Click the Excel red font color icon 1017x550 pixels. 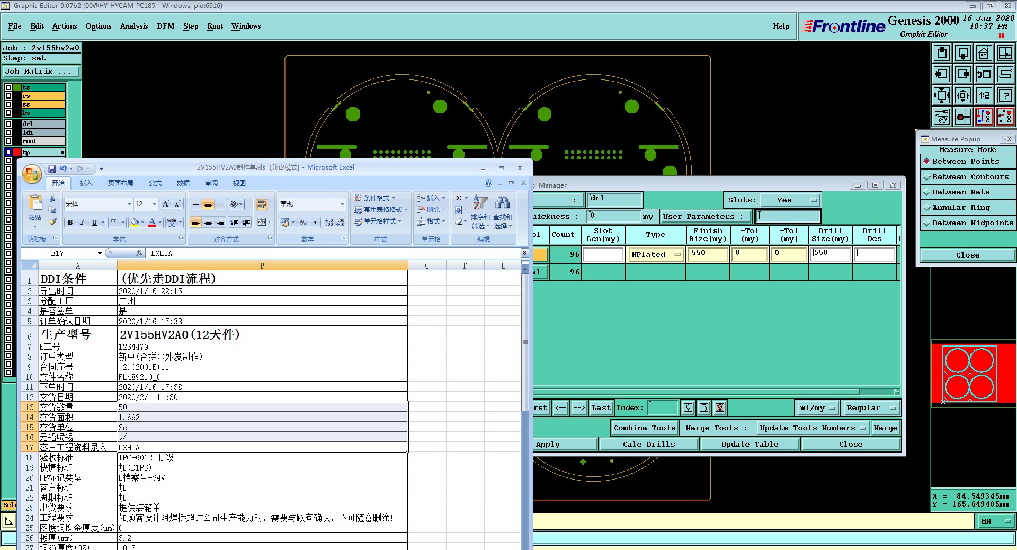tap(152, 223)
